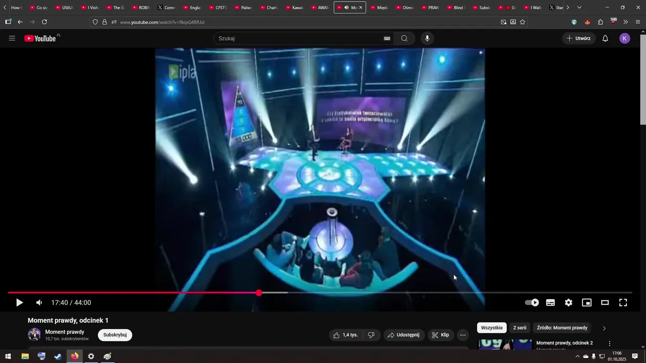Open the Moment prawdy channel name link

pyautogui.click(x=65, y=332)
